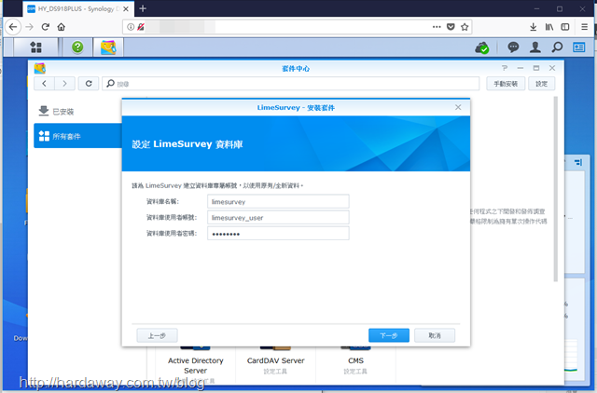The width and height of the screenshot is (597, 393).
Task: Close the HY_DS918PLUS browser tab
Action: pyautogui.click(x=126, y=8)
